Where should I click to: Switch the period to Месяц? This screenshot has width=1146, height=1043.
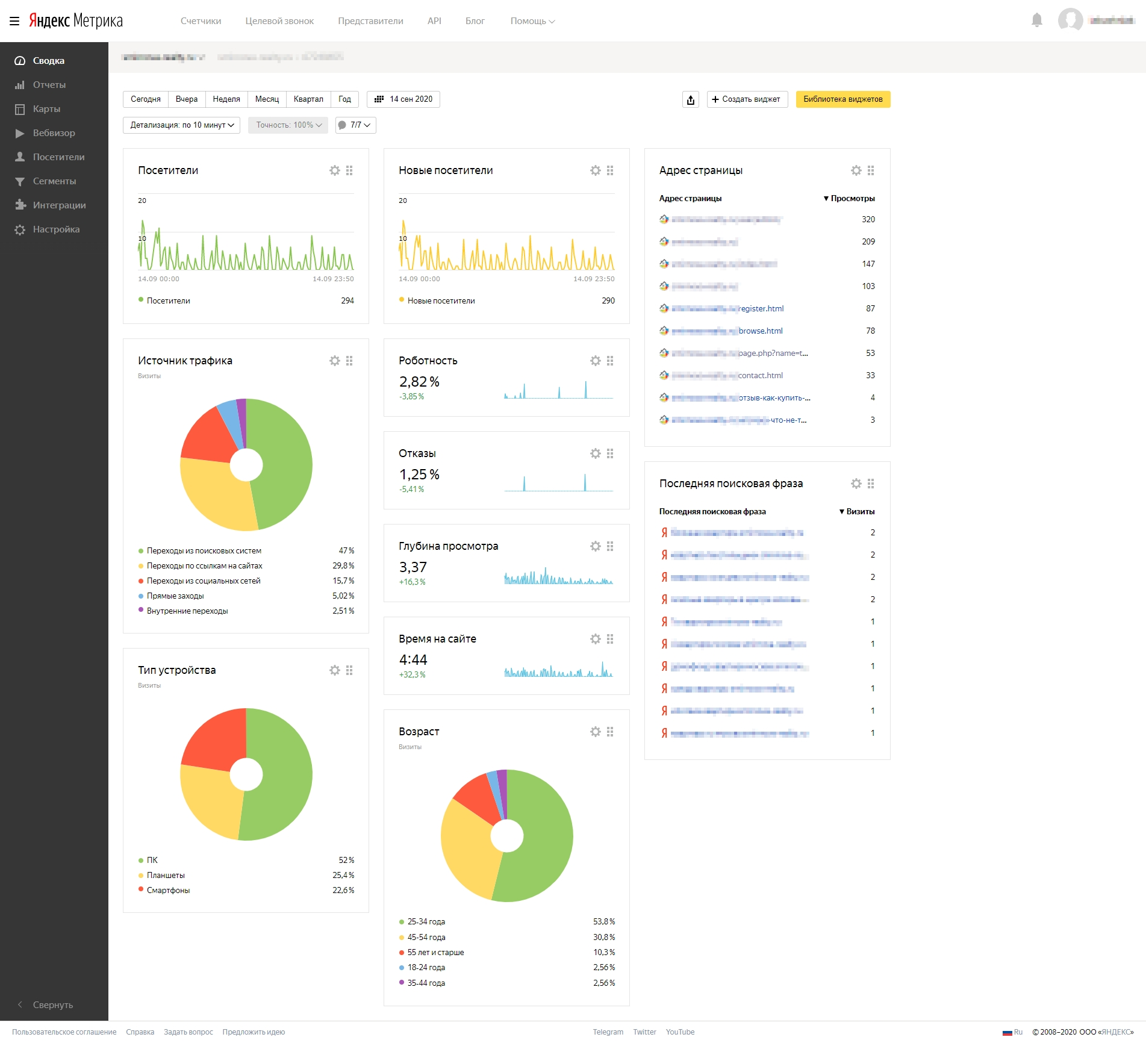coord(267,99)
